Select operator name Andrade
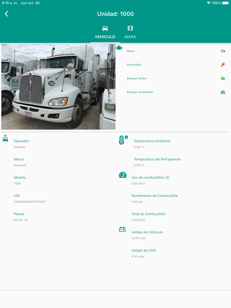The width and height of the screenshot is (231, 308). pyautogui.click(x=19, y=147)
